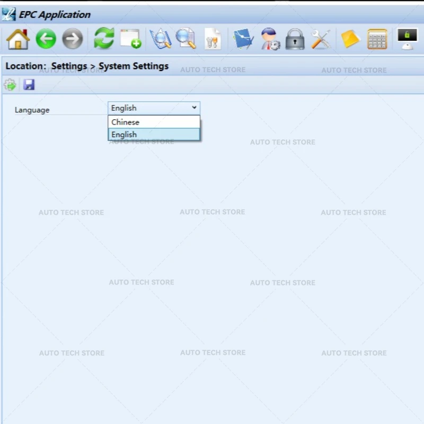Image resolution: width=424 pixels, height=424 pixels.
Task: Open the user settings person icon
Action: [x=270, y=39]
